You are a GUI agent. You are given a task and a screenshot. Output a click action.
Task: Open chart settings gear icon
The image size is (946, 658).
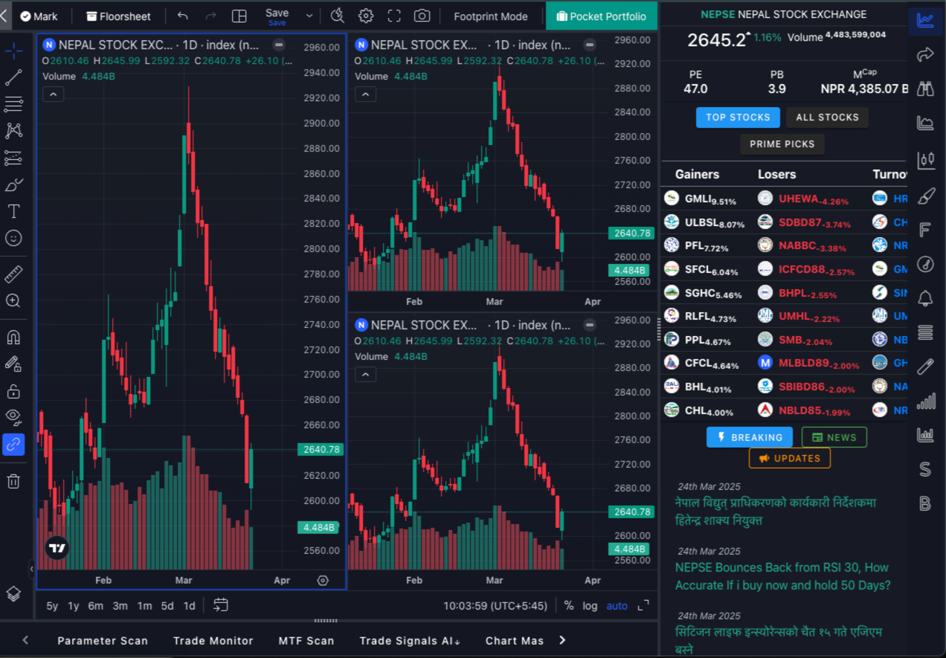(x=366, y=16)
